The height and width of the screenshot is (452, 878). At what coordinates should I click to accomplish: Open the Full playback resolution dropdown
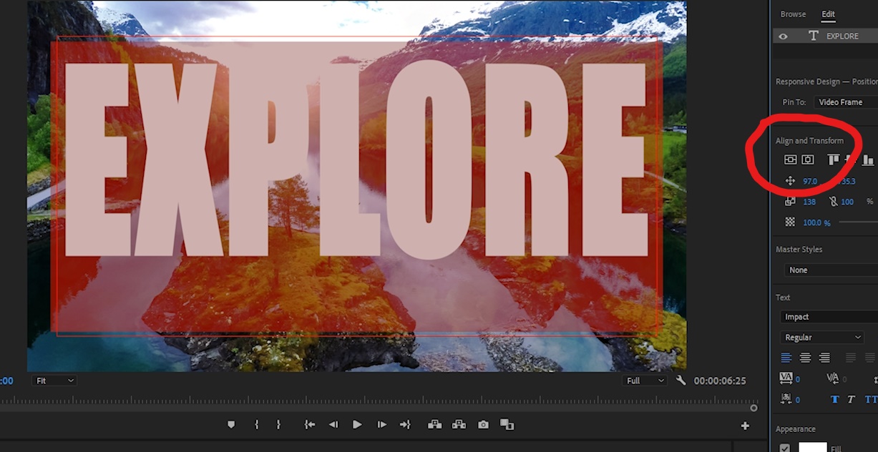pos(645,380)
